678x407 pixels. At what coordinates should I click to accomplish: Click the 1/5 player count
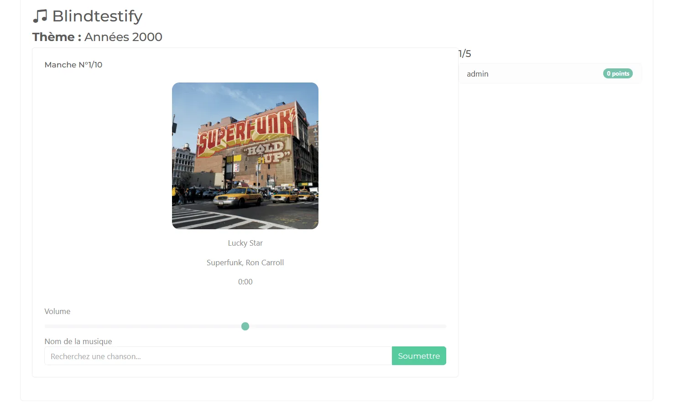pyautogui.click(x=465, y=54)
